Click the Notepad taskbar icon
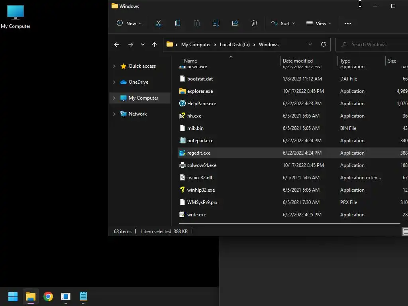 tap(83, 296)
